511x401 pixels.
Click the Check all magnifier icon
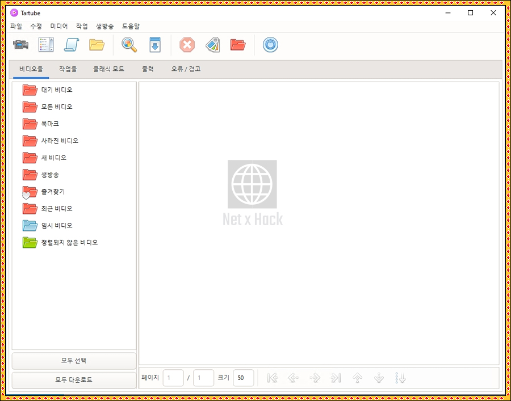pos(129,45)
